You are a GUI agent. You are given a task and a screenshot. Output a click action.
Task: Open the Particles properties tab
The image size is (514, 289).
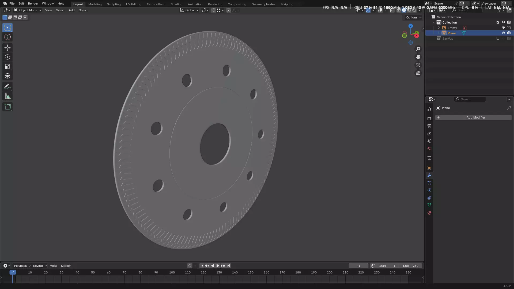[429, 183]
